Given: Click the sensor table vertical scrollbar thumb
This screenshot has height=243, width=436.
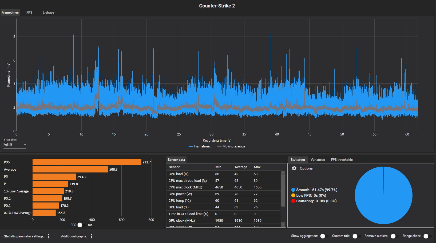Looking at the screenshot, I should (283, 191).
